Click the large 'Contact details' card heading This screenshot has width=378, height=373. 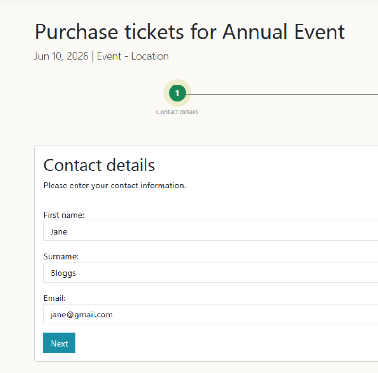[x=99, y=165]
